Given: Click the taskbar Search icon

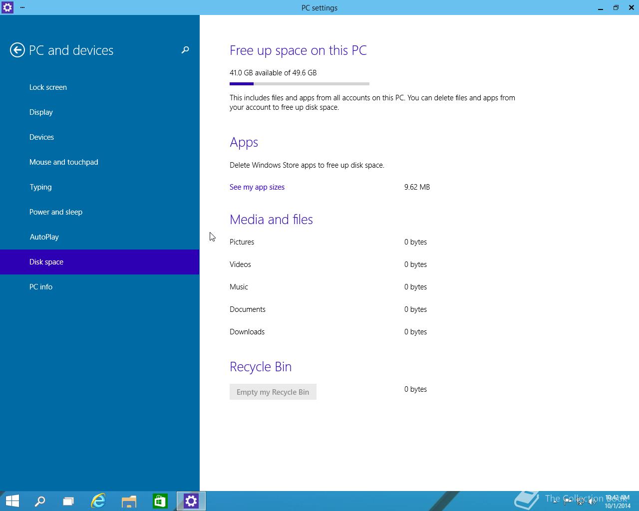Looking at the screenshot, I should pos(40,501).
